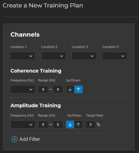The image size is (139, 153).
Task: Open the Location 1 dropdown
Action: tap(23, 56)
